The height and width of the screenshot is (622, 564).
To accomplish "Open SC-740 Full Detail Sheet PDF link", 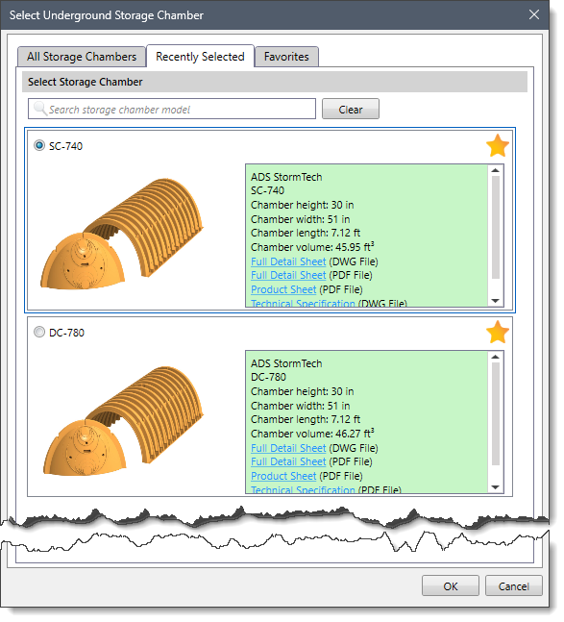I will (x=288, y=275).
